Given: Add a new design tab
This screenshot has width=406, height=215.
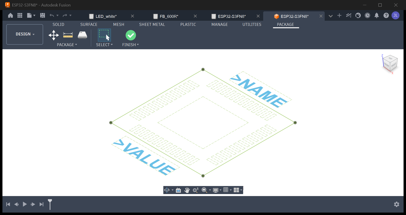Looking at the screenshot, I should [x=339, y=16].
